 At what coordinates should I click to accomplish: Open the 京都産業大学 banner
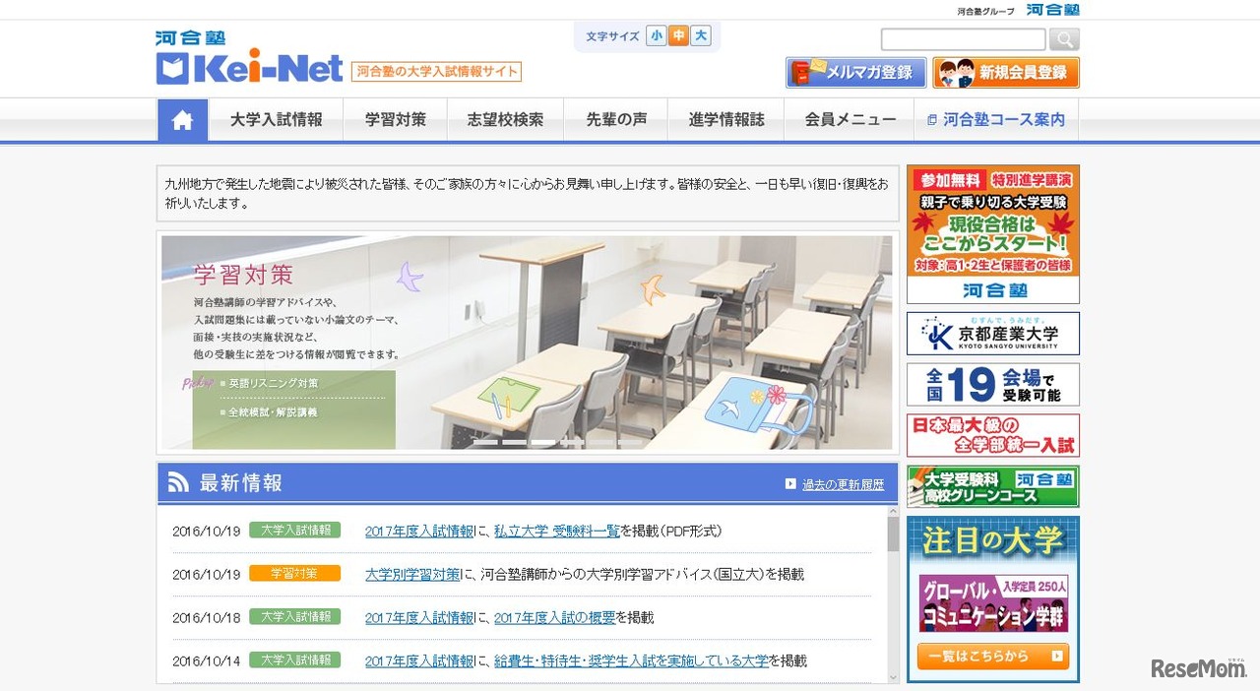pyautogui.click(x=992, y=334)
